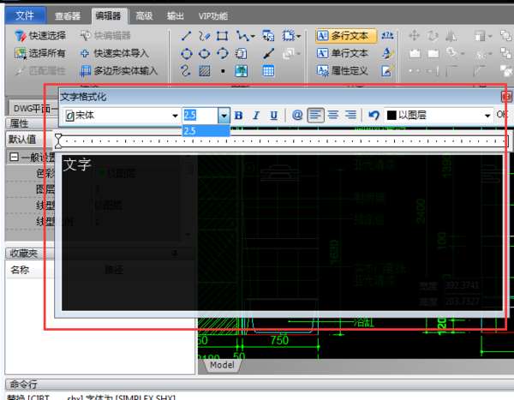Open the 文件 menu tab
The height and width of the screenshot is (400, 514).
pyautogui.click(x=25, y=15)
